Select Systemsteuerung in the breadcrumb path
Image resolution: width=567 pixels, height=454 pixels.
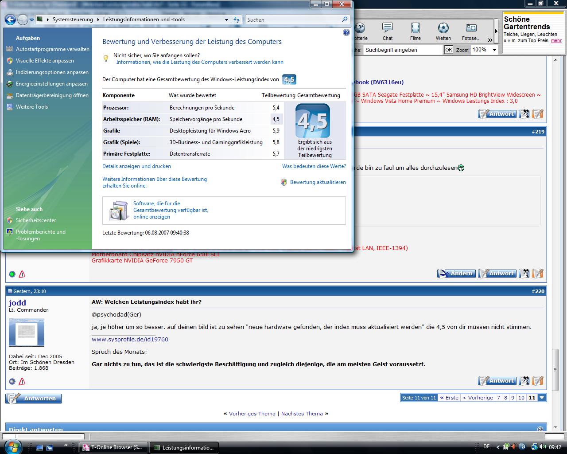[73, 20]
